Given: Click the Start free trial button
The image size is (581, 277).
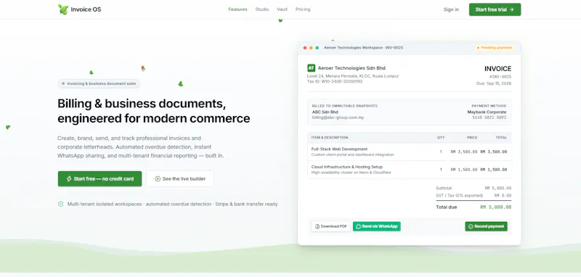Looking at the screenshot, I should [x=495, y=9].
